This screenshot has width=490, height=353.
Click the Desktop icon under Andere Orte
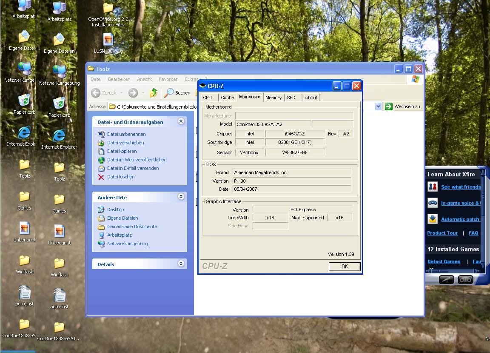(x=101, y=210)
